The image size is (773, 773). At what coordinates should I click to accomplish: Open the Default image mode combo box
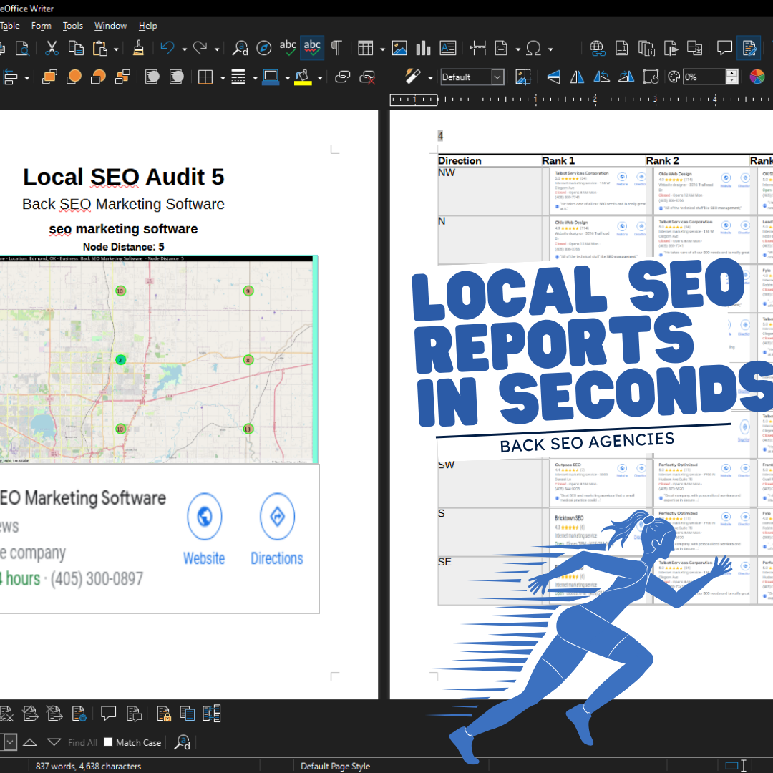click(x=472, y=77)
